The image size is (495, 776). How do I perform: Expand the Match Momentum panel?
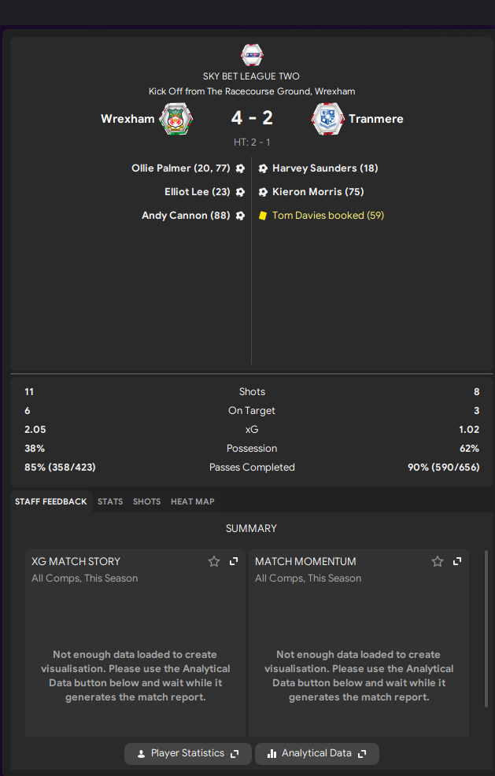click(457, 561)
